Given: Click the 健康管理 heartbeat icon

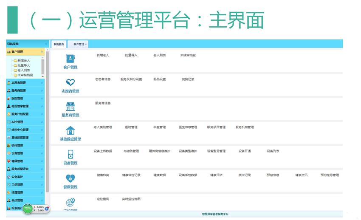Looking at the screenshot, I should 70,178.
